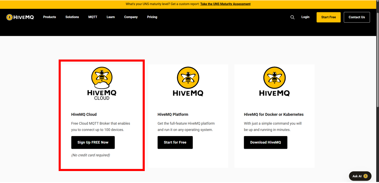Click the Download HiveMQ button
379x183 pixels.
(x=265, y=143)
